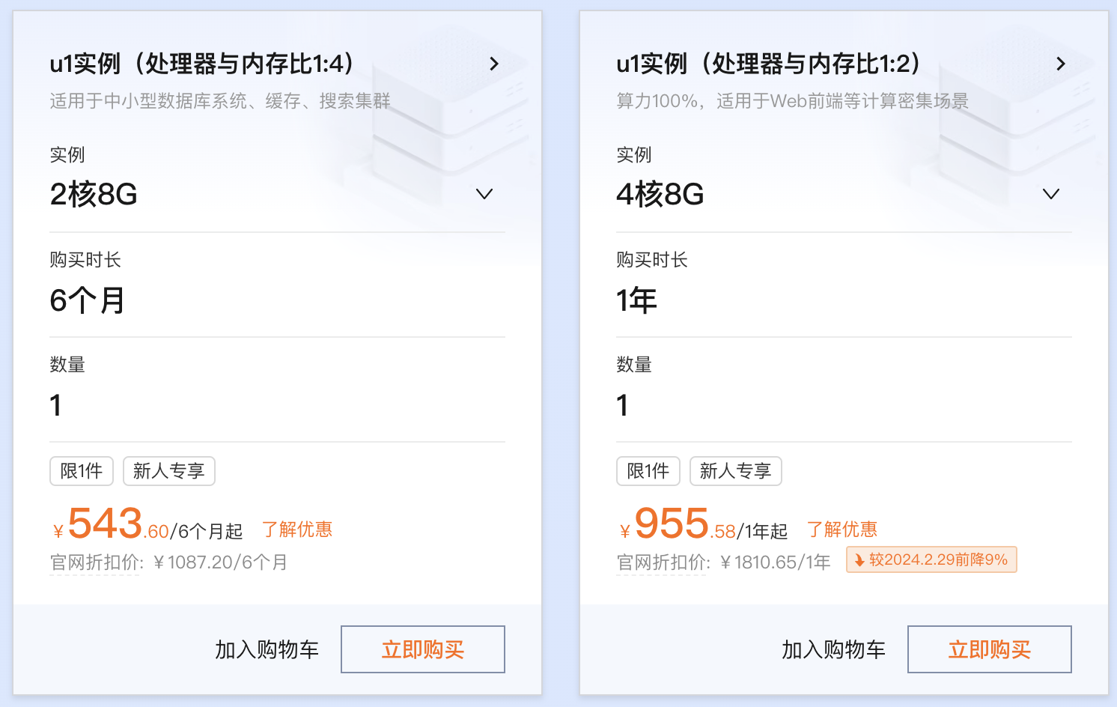Click 立即购买 on the 4核8G card
Image resolution: width=1117 pixels, height=707 pixels.
click(989, 649)
